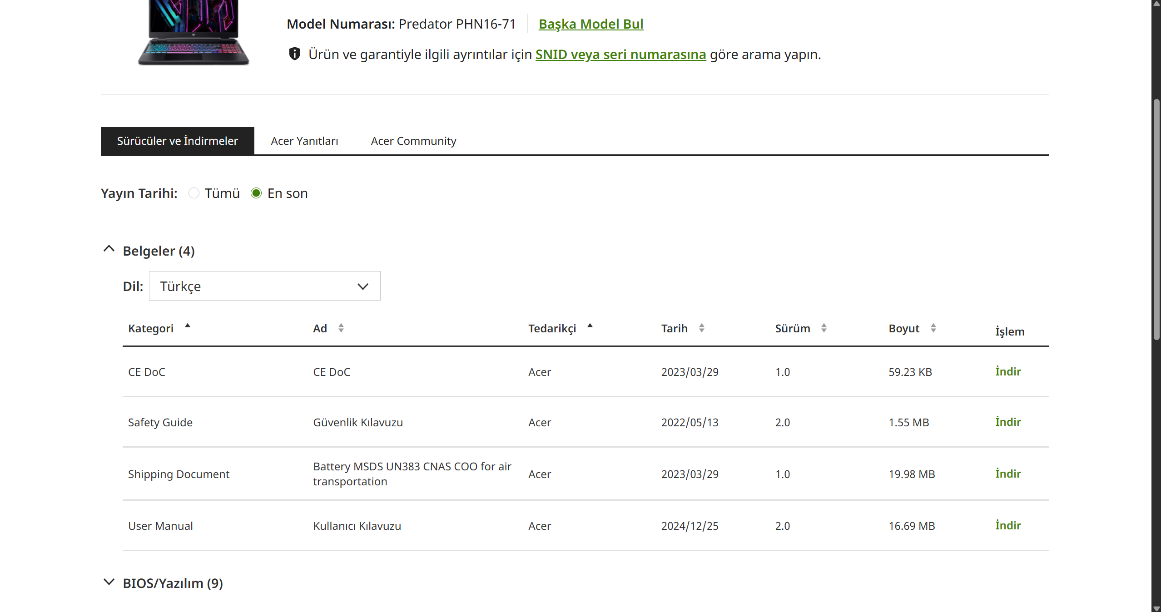Click SNID veya seri numarasına link

tap(620, 54)
